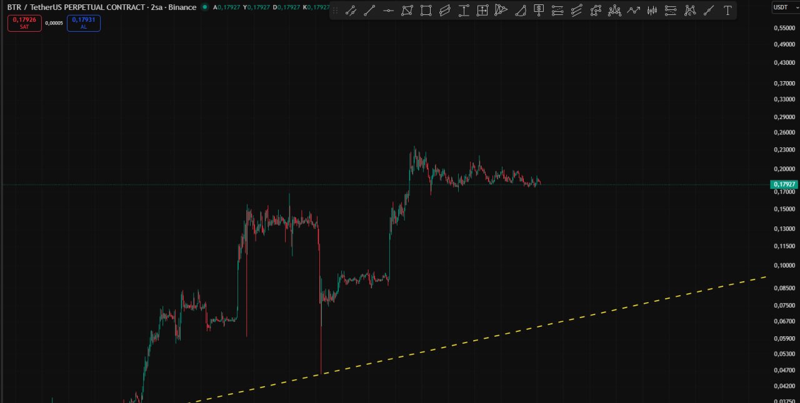This screenshot has height=403, width=800.
Task: Select the connected-nodes pattern tool
Action: [x=596, y=11]
